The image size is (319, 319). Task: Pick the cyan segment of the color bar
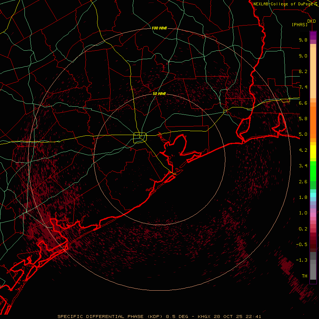click(313, 195)
